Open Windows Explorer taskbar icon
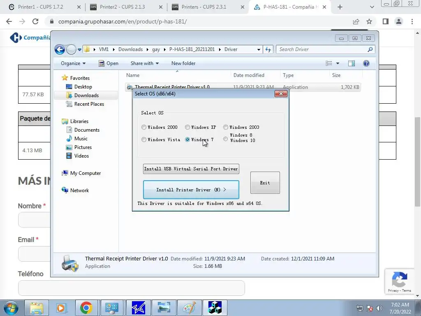The image size is (421, 316). (37, 308)
